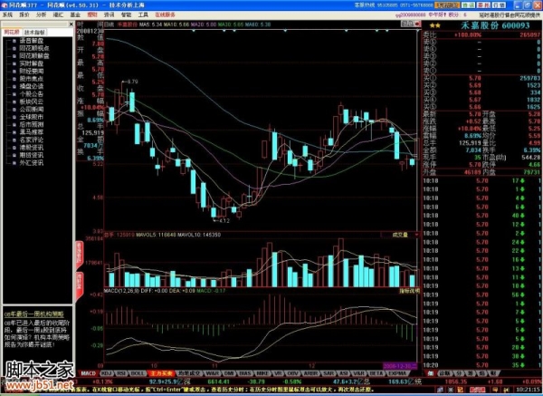Switch to the MIKE indicator tab
This screenshot has width=543, height=396.
pyautogui.click(x=262, y=373)
